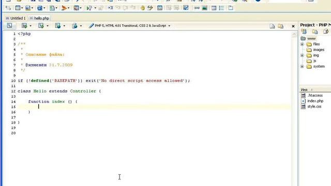Click the insert image picture icon
Screen dimensions: 331x186
[204, 8]
